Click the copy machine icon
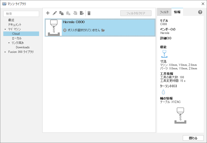This screenshot has width=207, height=143. (x=62, y=13)
